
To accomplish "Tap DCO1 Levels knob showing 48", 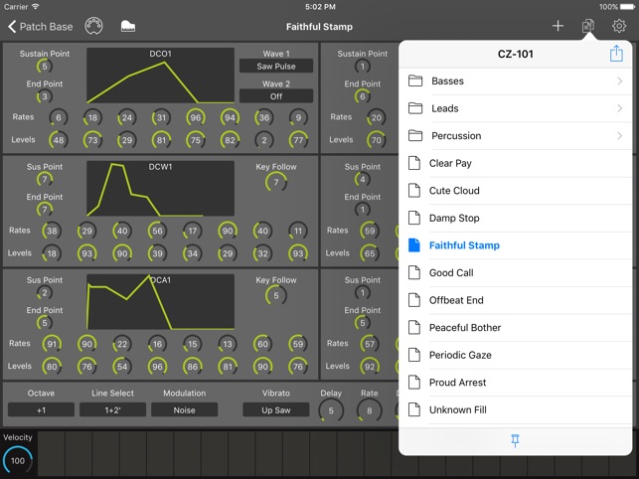I will (59, 140).
